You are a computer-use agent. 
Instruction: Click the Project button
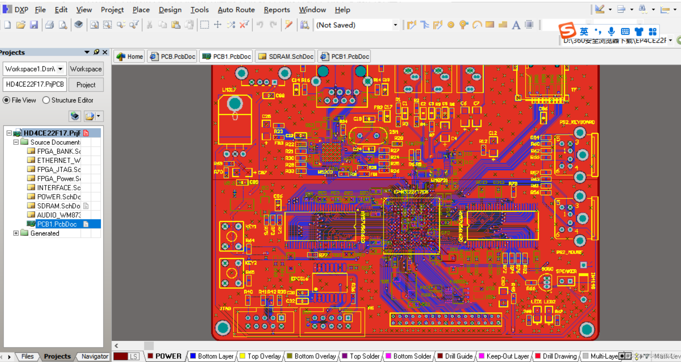tap(86, 85)
